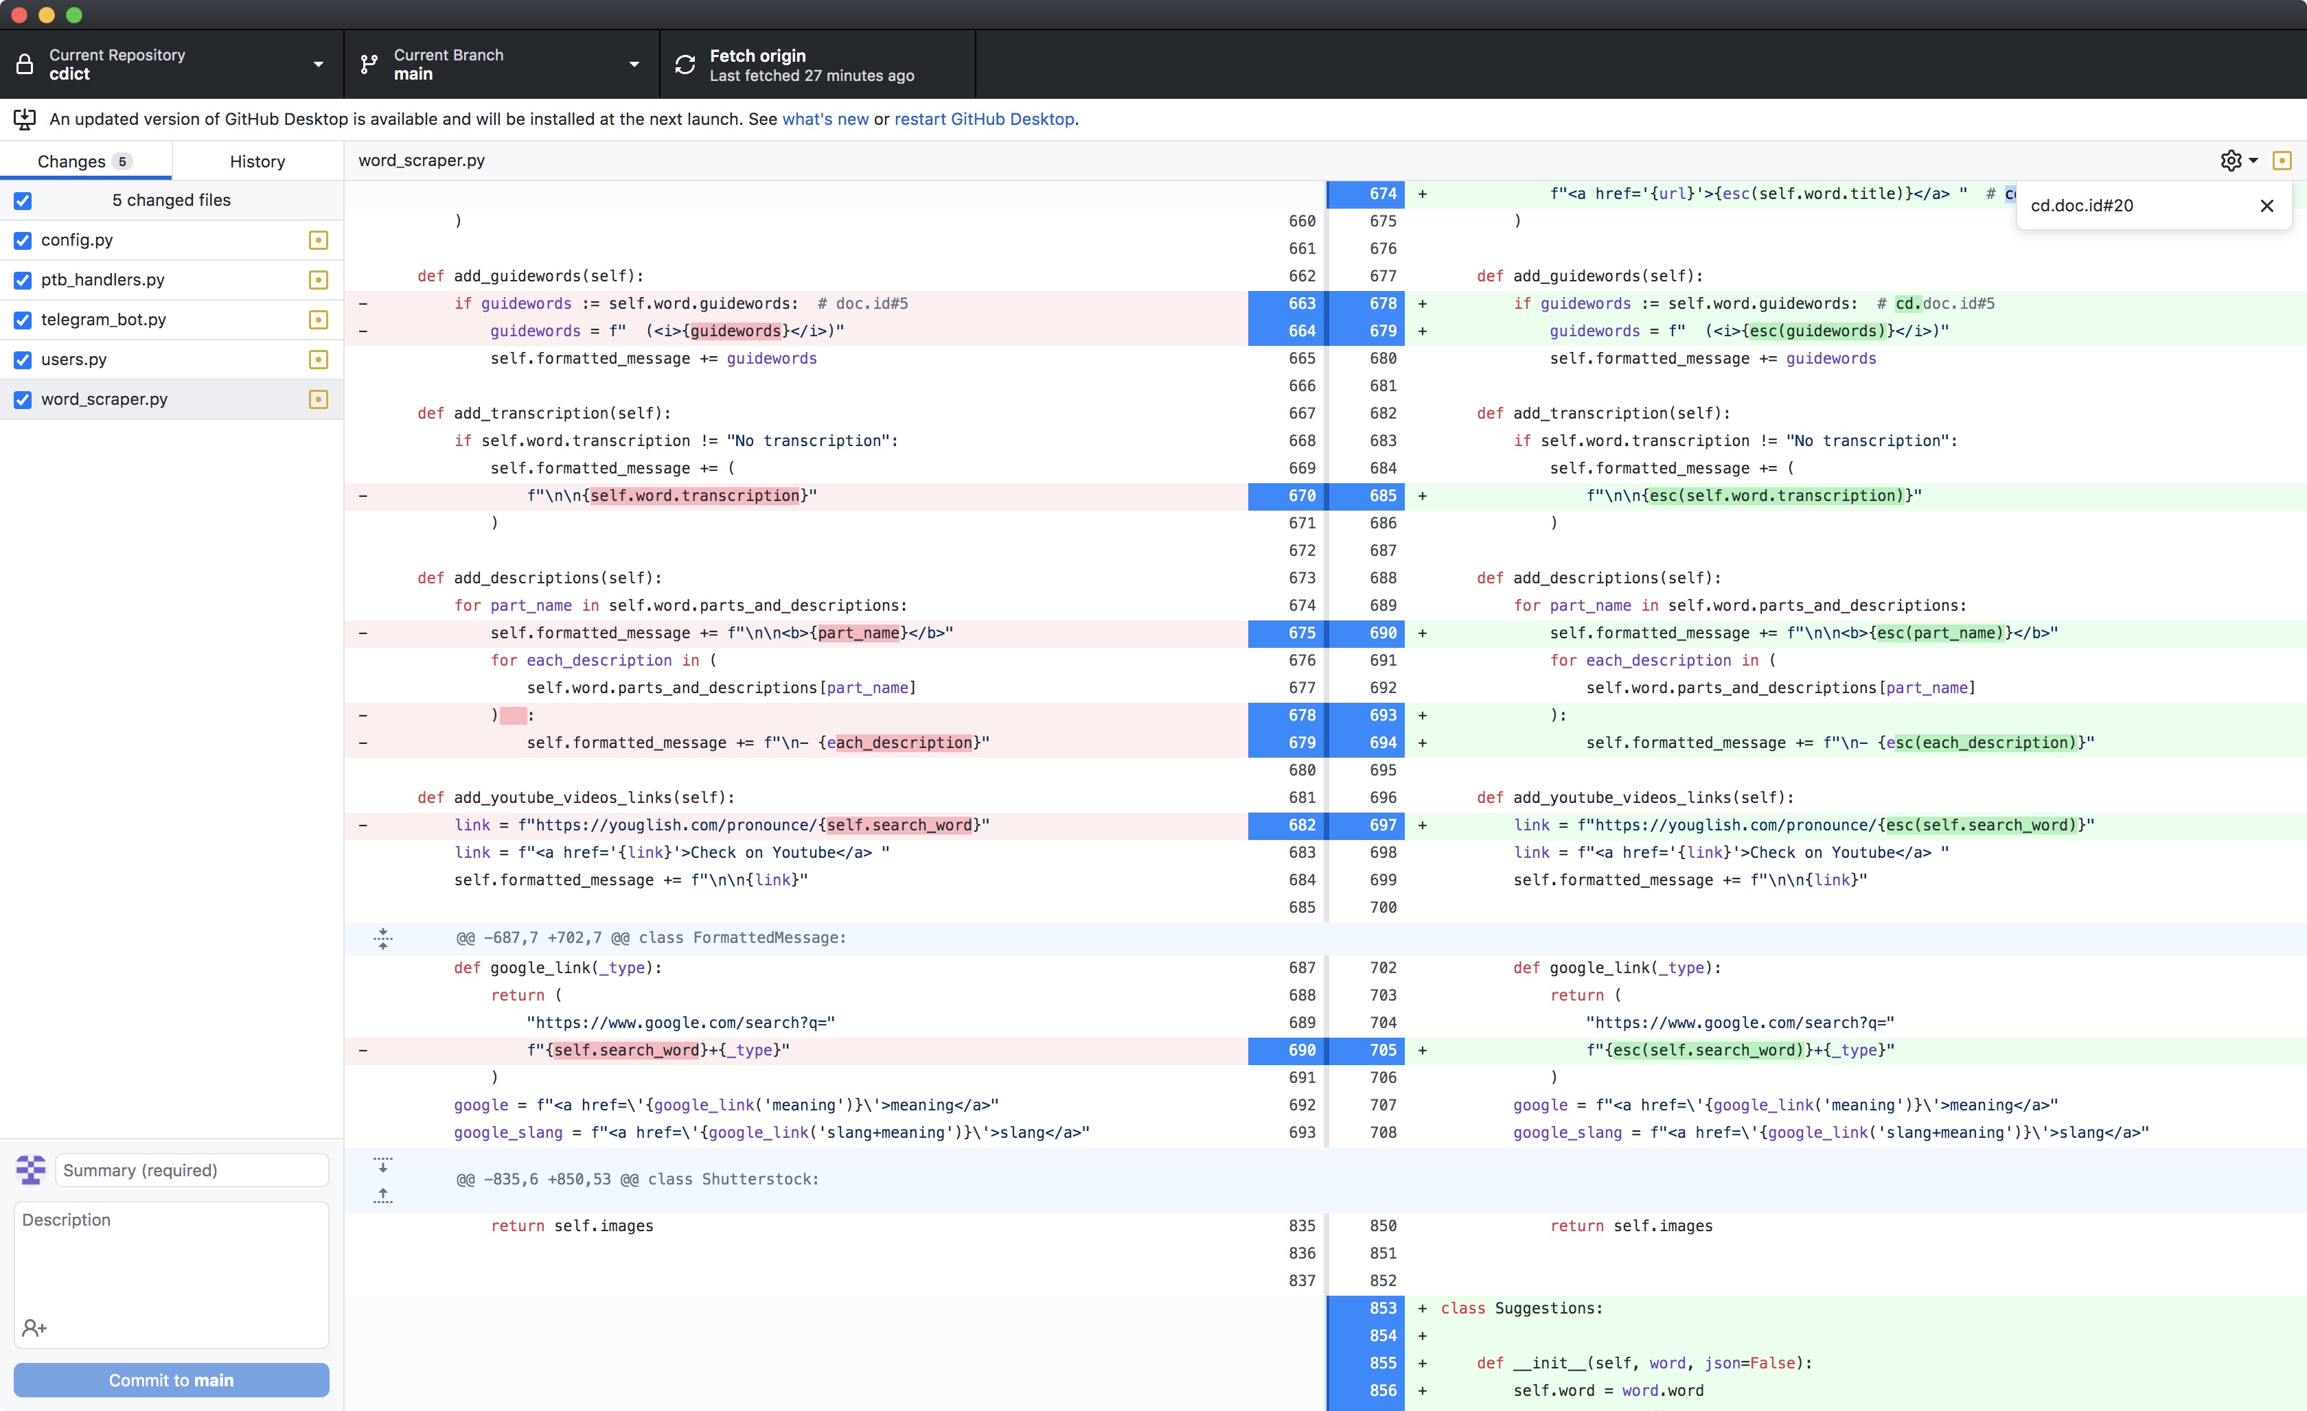Open diff settings gear icon
The height and width of the screenshot is (1411, 2307).
(x=2238, y=161)
